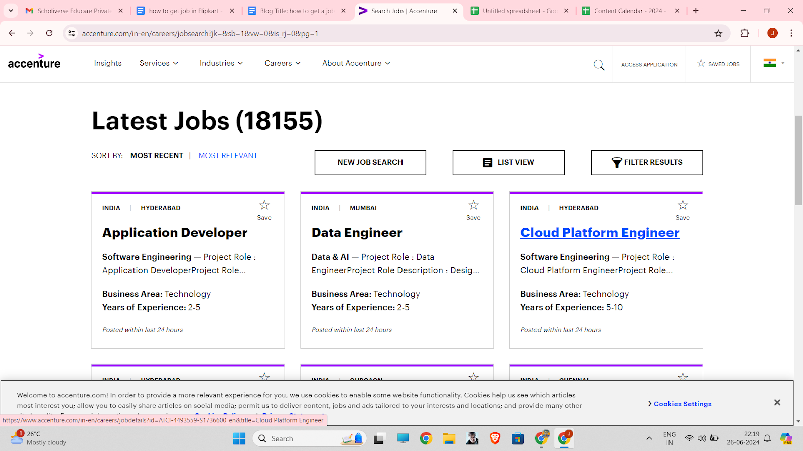The height and width of the screenshot is (451, 803).
Task: Show hidden system tray icons
Action: [649, 439]
